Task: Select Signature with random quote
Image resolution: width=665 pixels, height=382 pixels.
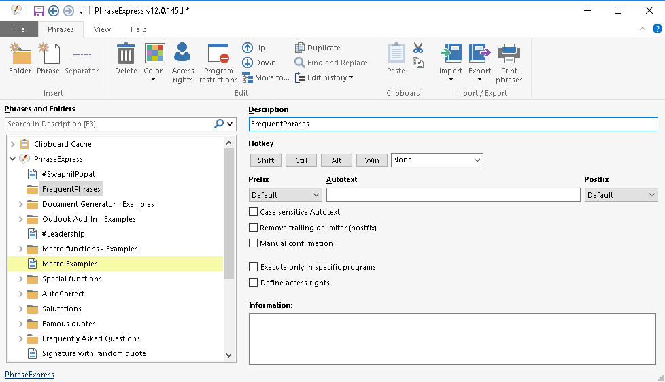Action: (94, 353)
